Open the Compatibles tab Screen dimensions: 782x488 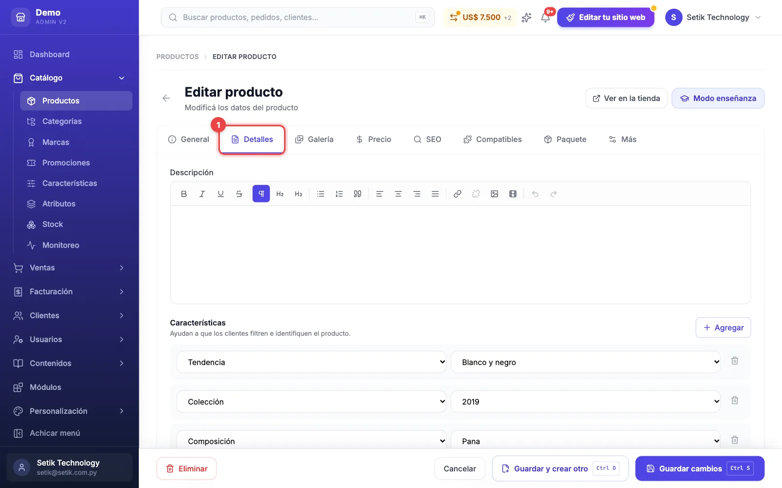493,139
